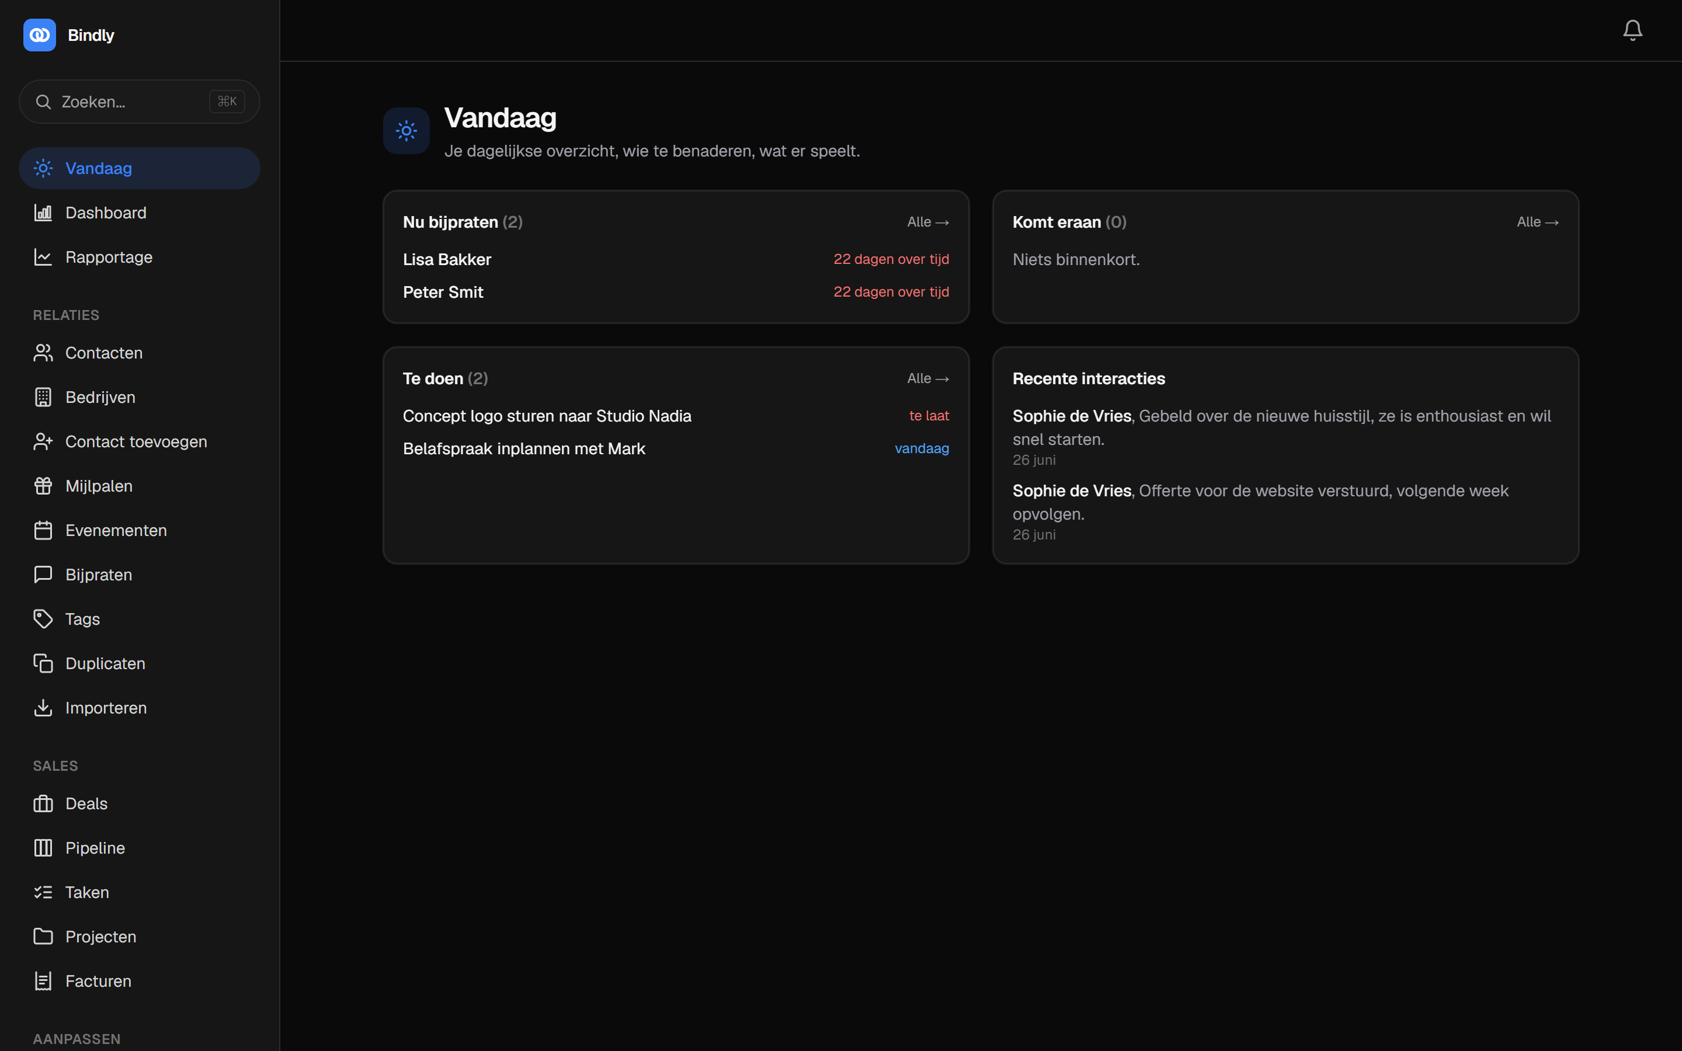This screenshot has height=1051, width=1682.
Task: Open the notifications bell
Action: 1632,30
